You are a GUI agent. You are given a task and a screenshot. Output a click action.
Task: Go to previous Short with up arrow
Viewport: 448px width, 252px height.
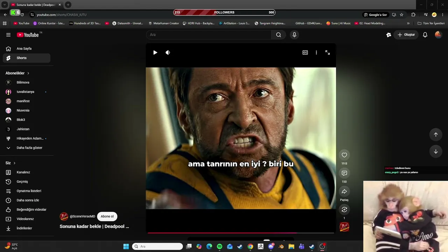point(436,135)
